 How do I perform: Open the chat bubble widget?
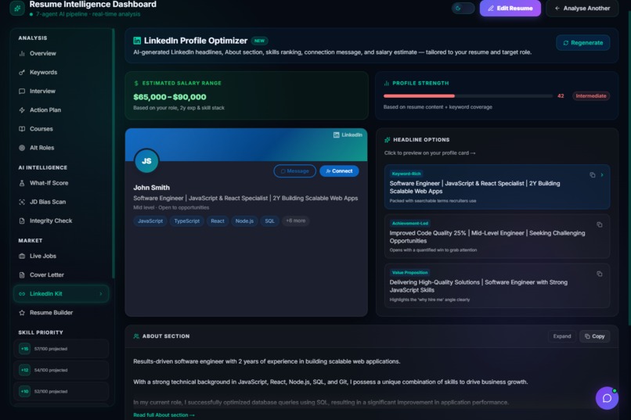(607, 398)
